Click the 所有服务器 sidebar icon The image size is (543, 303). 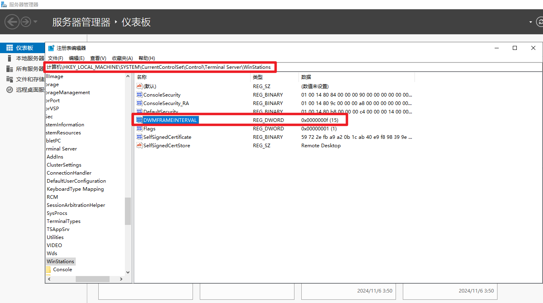pos(10,69)
